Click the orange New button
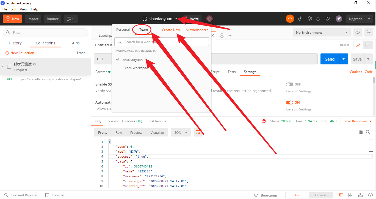The image size is (376, 199). (x=12, y=19)
